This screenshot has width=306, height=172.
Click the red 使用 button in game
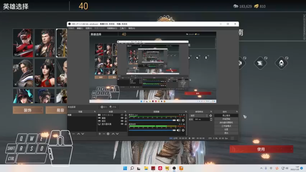(x=261, y=149)
